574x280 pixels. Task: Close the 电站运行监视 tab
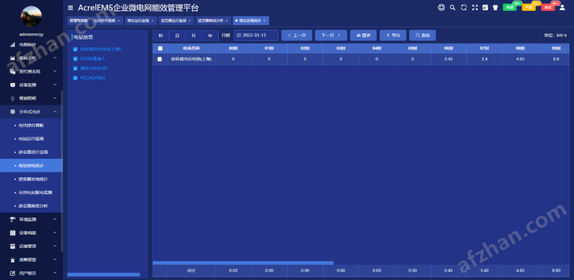click(x=152, y=21)
